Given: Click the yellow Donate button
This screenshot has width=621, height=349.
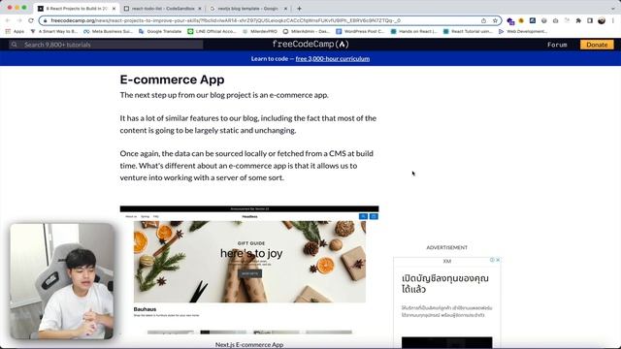Looking at the screenshot, I should coord(597,45).
